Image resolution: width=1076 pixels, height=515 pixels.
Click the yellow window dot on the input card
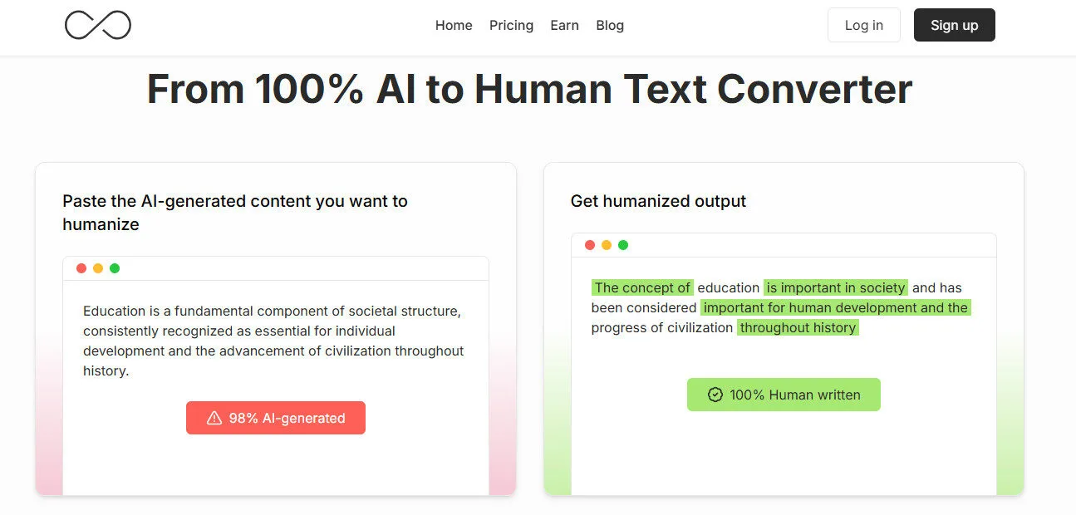pyautogui.click(x=97, y=267)
